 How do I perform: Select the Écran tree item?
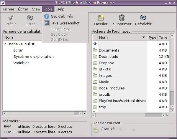point(18,50)
